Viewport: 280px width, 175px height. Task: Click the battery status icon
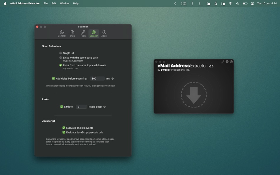point(245,4)
